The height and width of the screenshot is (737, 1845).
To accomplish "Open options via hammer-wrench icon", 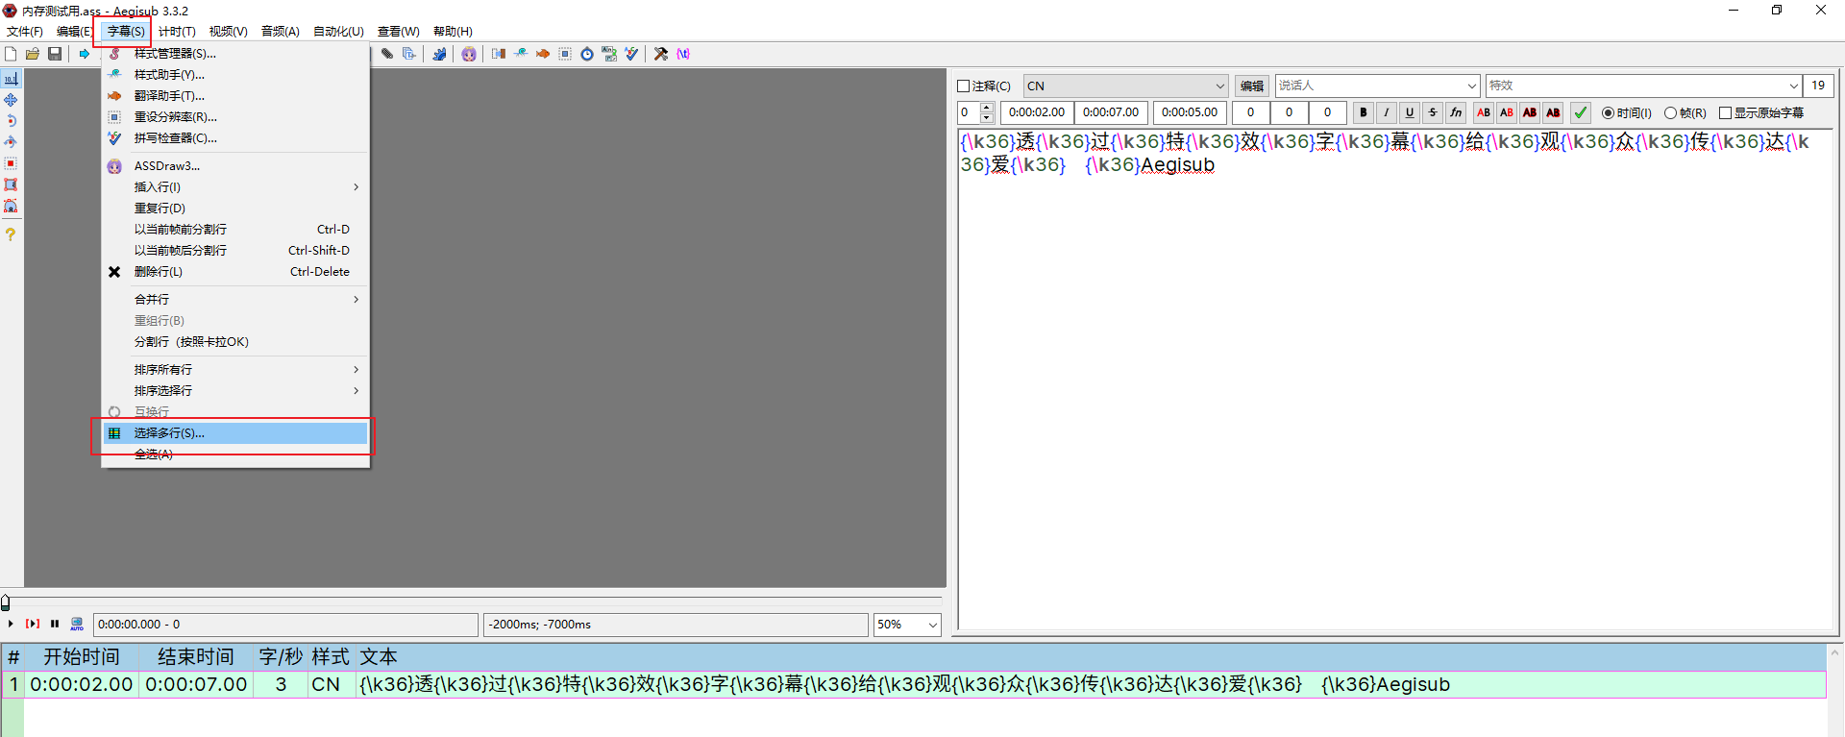I will pyautogui.click(x=661, y=54).
